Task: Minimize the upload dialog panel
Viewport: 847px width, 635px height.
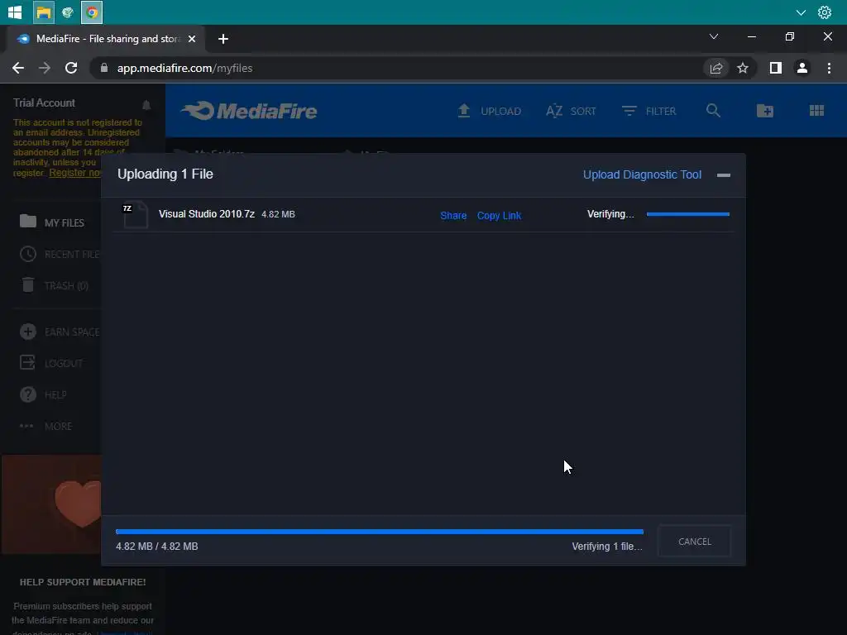Action: 723,175
